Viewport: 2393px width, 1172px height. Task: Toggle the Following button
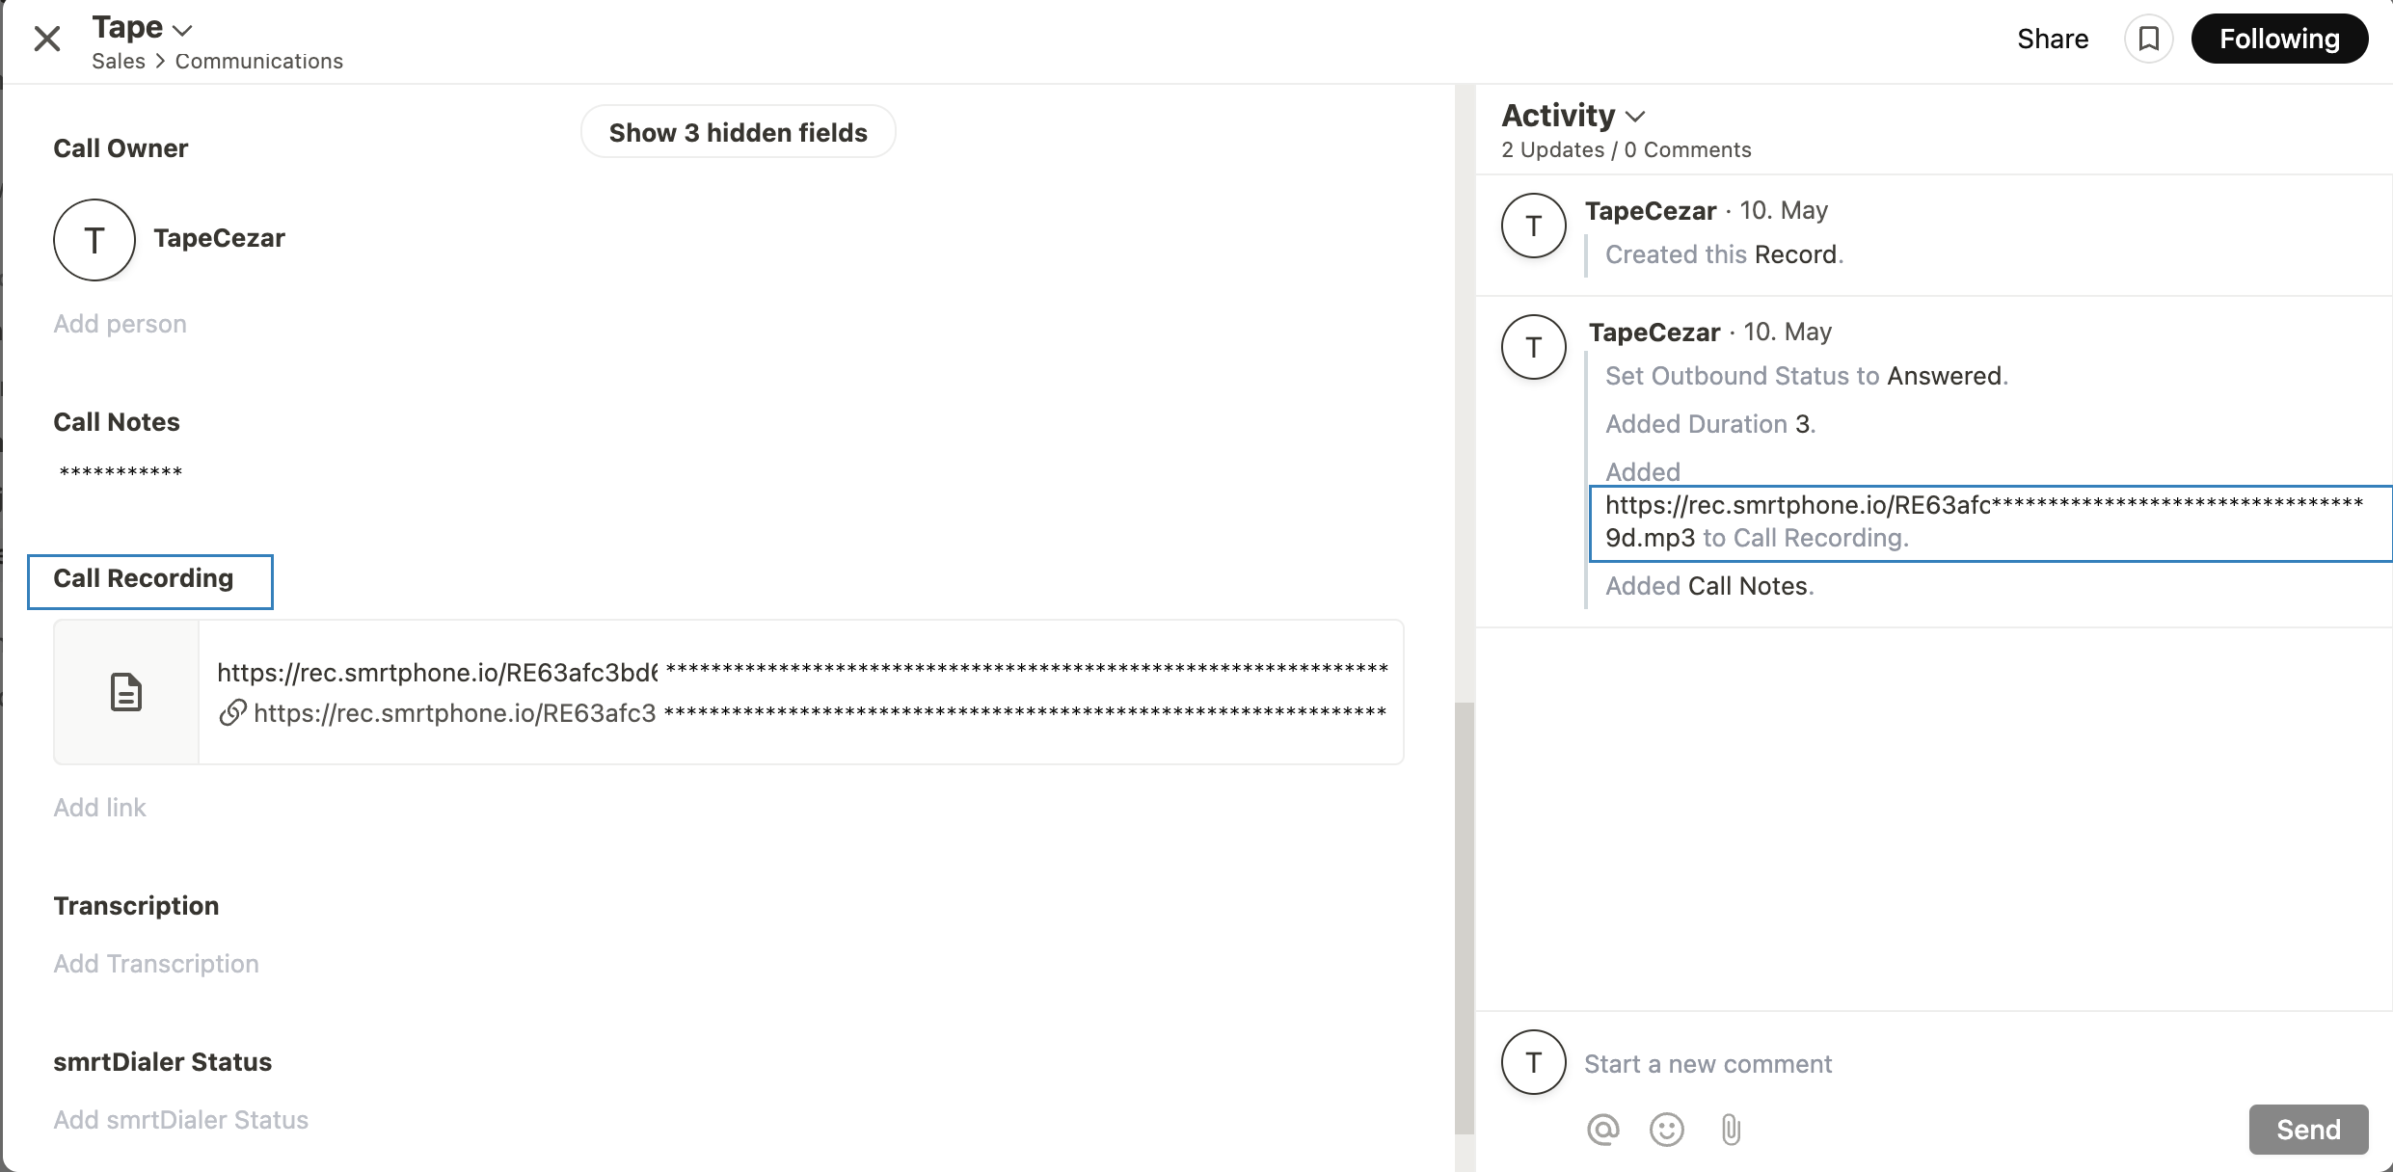pos(2279,39)
